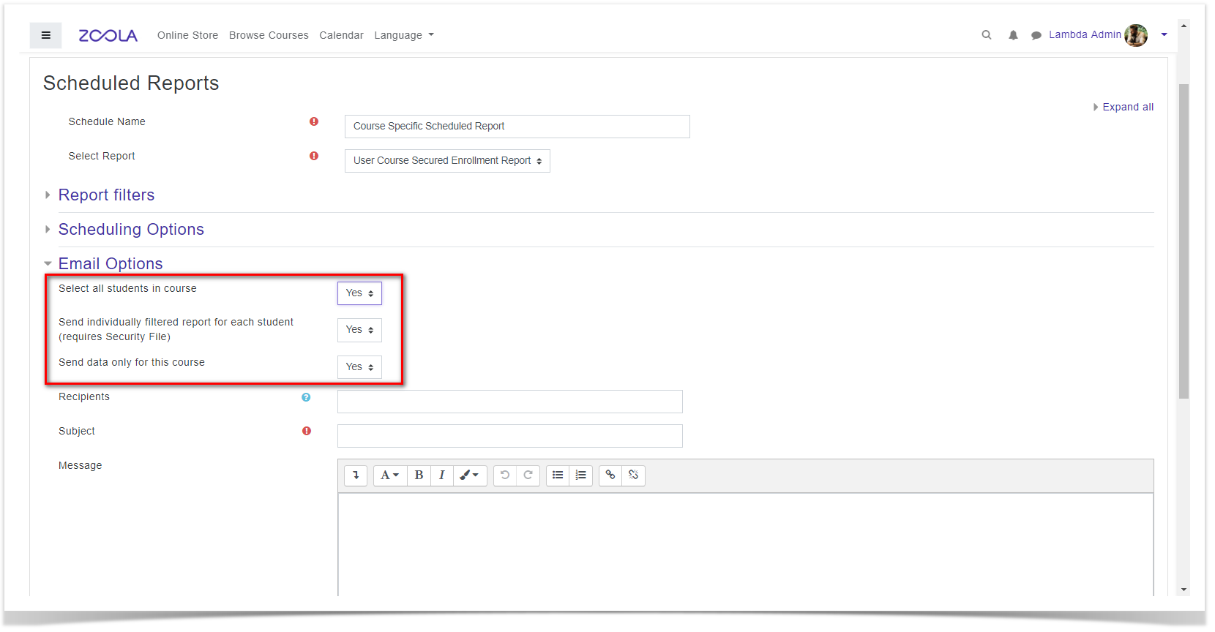This screenshot has width=1215, height=632.
Task: Open the notifications bell
Action: 1013,35
